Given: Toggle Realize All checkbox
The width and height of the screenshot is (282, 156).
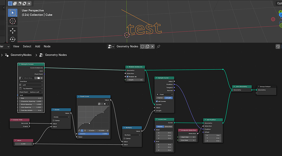Looking at the screenshot, I should [x=128, y=77].
